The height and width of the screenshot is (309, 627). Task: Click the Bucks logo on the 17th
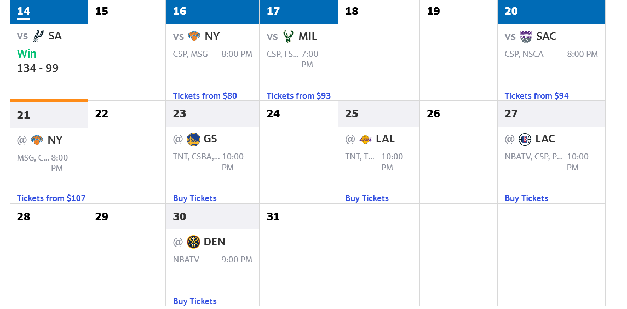(288, 36)
